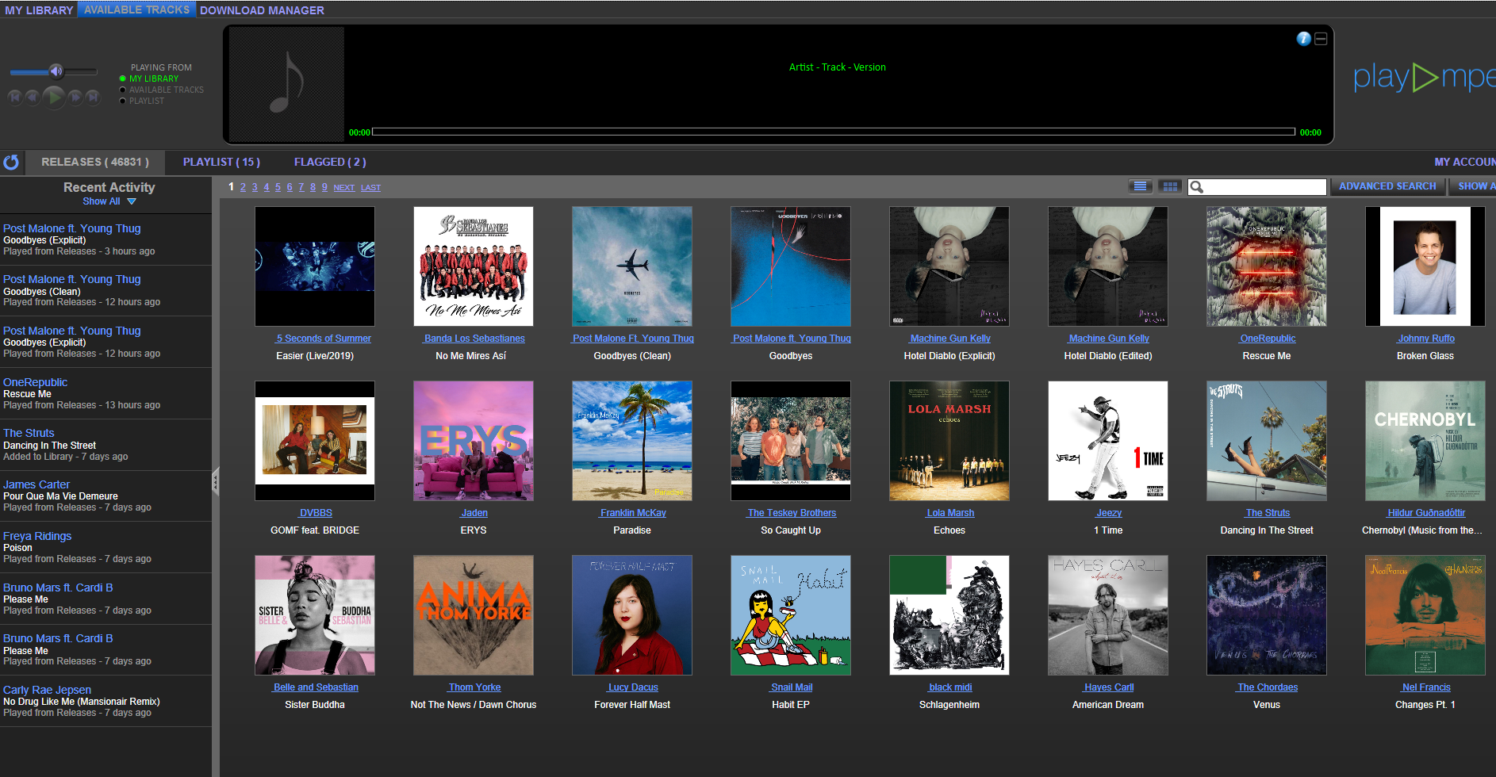Open Advanced Search
This screenshot has width=1496, height=777.
(1387, 186)
